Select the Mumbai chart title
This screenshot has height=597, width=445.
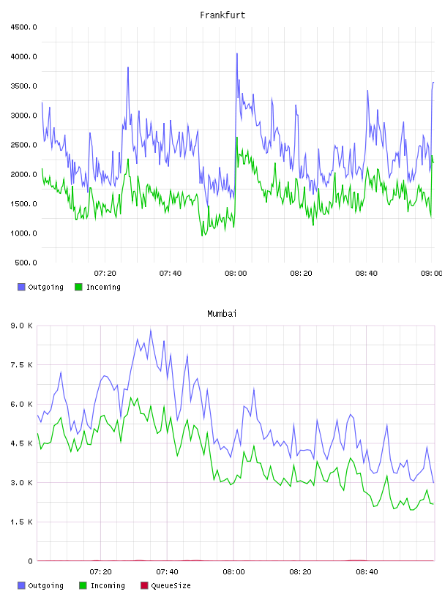222,314
